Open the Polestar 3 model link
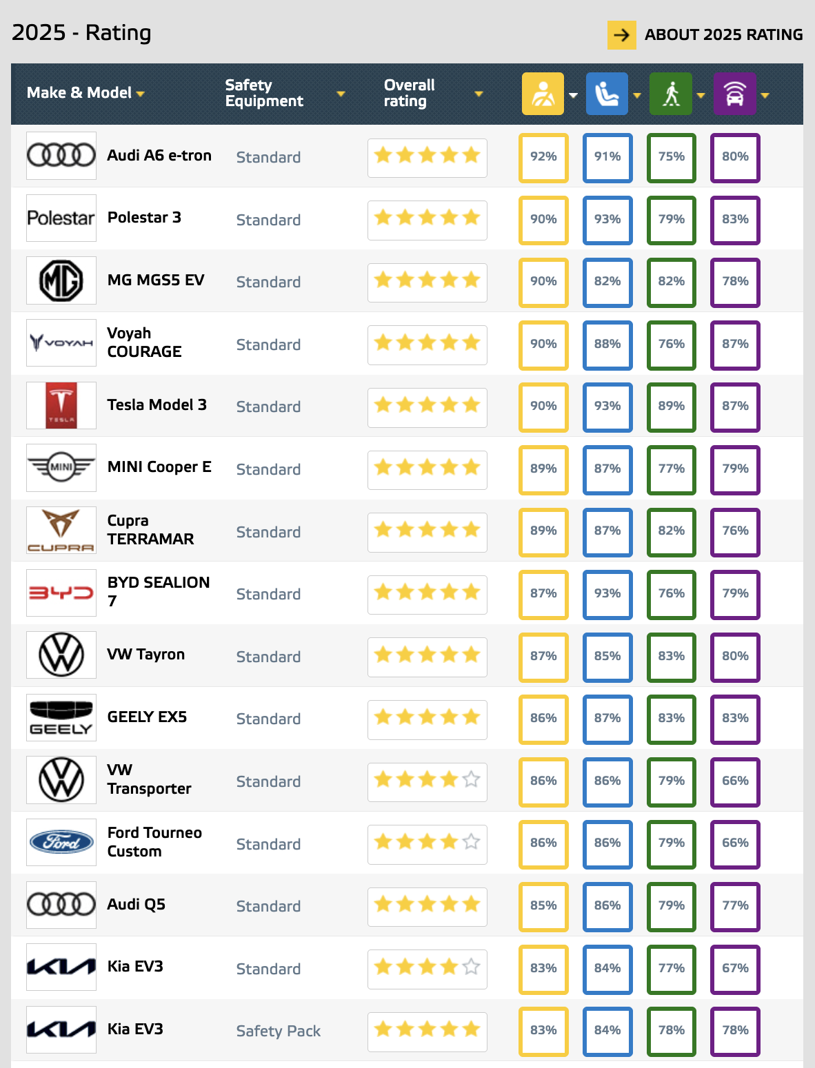Image resolution: width=815 pixels, height=1068 pixels. pos(144,218)
